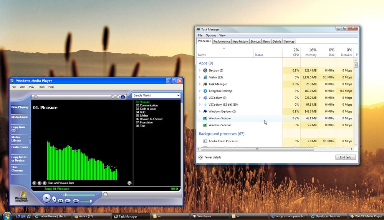Image resolution: width=384 pixels, height=220 pixels.
Task: Open the Sample Playlist dropdown
Action: 156,95
